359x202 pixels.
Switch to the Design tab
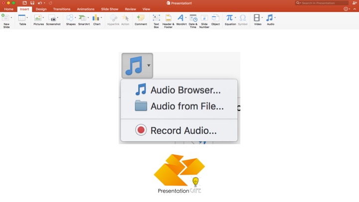click(x=41, y=9)
